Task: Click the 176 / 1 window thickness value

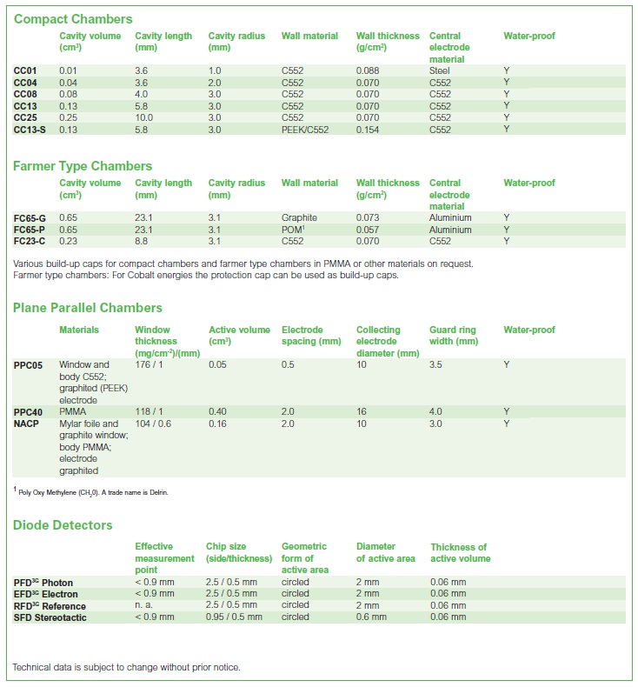Action: click(149, 364)
